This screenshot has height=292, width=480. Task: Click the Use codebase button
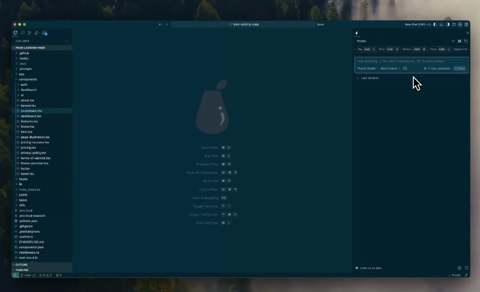(439, 69)
